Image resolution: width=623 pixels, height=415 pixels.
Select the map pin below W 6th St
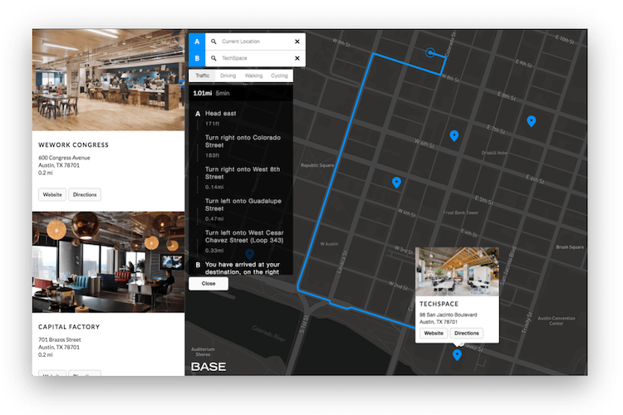tap(454, 136)
